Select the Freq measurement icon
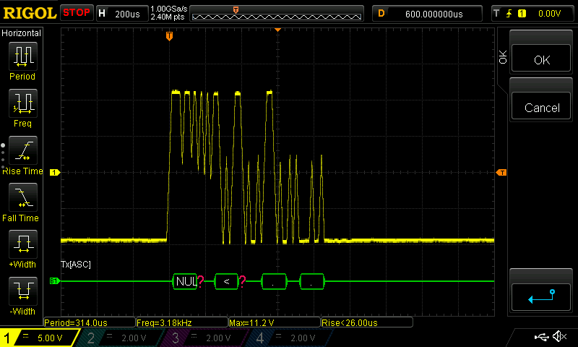Screen dimensions: 578x347 tap(23, 103)
